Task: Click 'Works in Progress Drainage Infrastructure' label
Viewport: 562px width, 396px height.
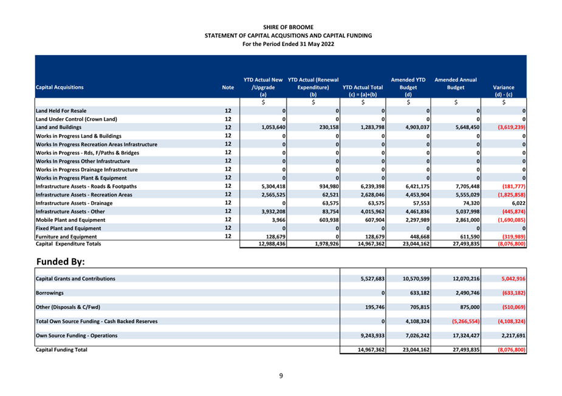Action: [x=86, y=170]
